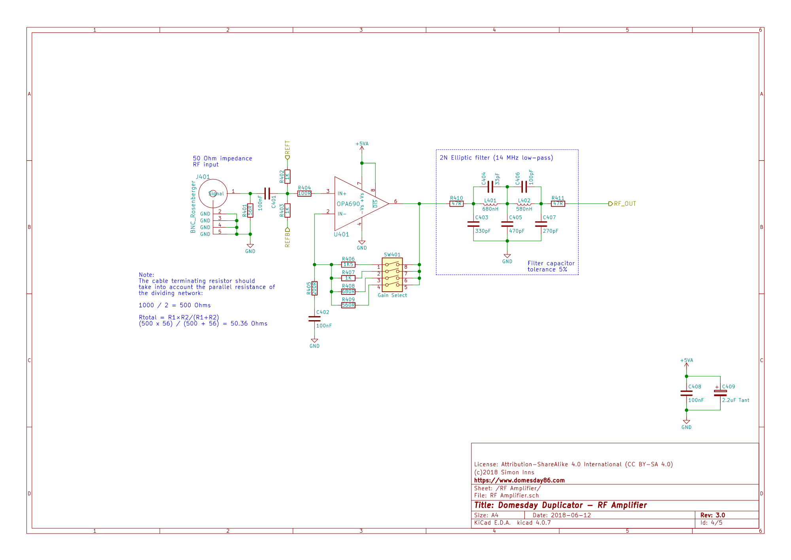This screenshot has width=791, height=560.
Task: Click the R410 47R resistor
Action: click(456, 204)
